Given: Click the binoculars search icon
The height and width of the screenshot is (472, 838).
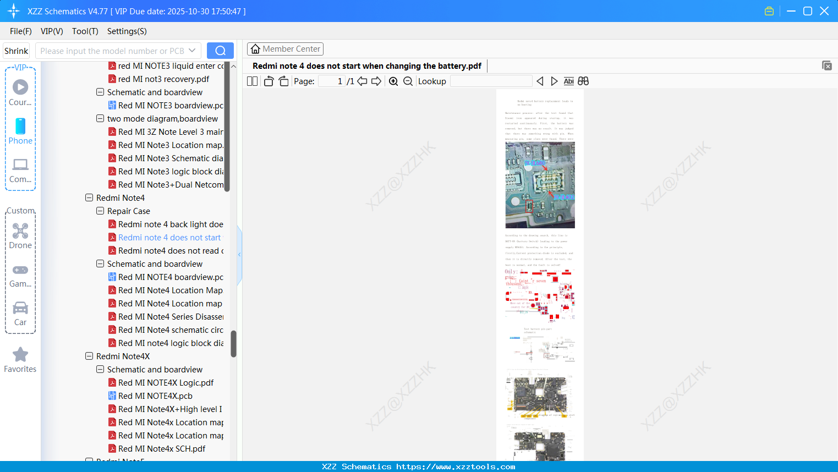Looking at the screenshot, I should coord(583,81).
